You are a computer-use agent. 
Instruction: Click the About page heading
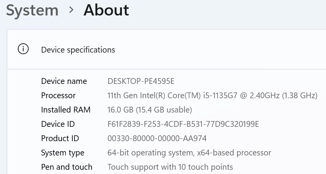[106, 10]
